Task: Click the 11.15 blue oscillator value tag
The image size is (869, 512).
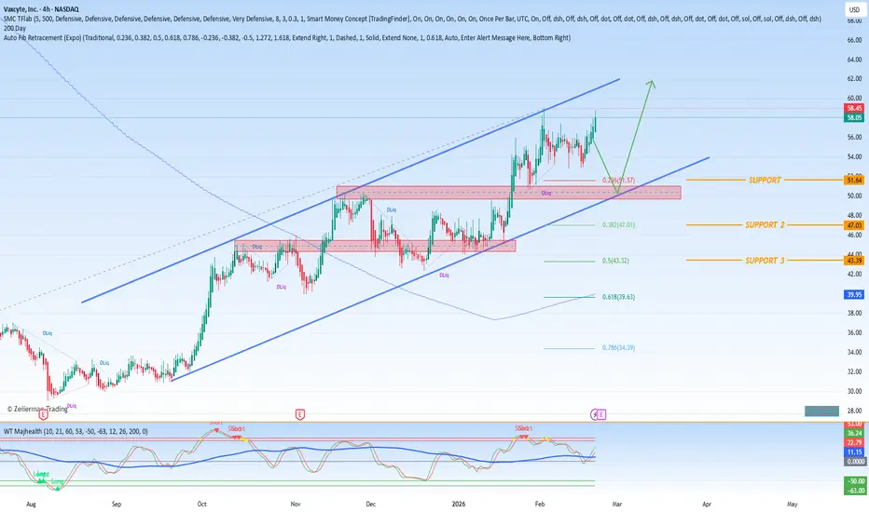Action: click(854, 451)
